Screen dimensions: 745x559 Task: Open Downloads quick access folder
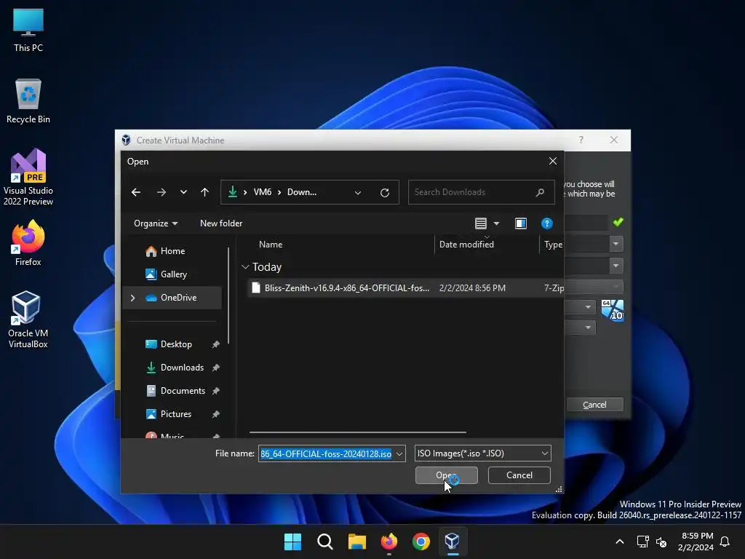[182, 368]
